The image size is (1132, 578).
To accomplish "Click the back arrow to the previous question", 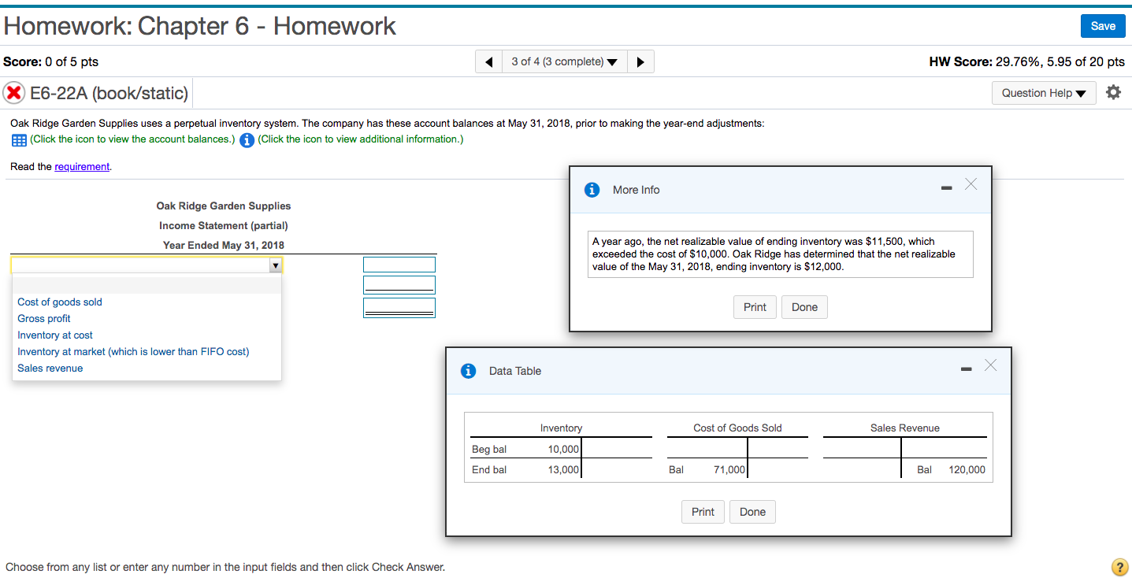I will point(487,61).
